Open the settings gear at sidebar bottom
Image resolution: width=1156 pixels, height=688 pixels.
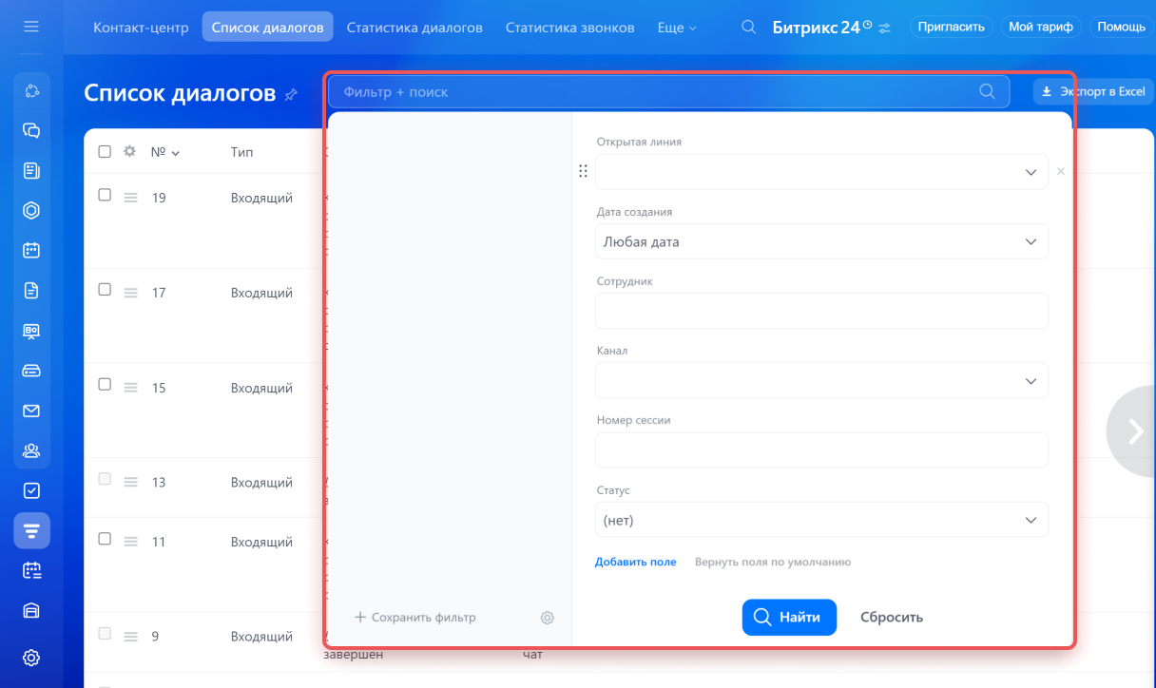coord(31,657)
